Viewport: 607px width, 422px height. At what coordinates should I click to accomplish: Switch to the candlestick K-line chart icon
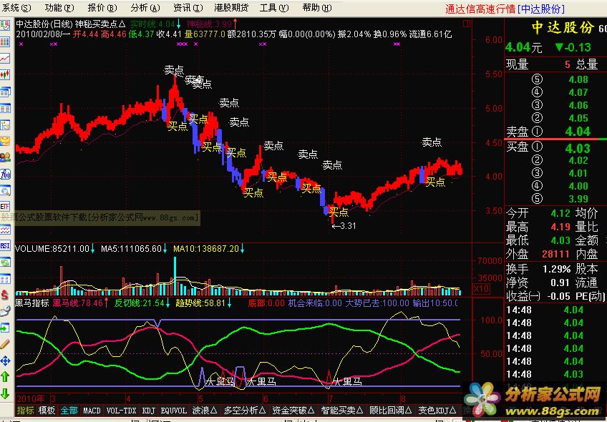(x=5, y=75)
